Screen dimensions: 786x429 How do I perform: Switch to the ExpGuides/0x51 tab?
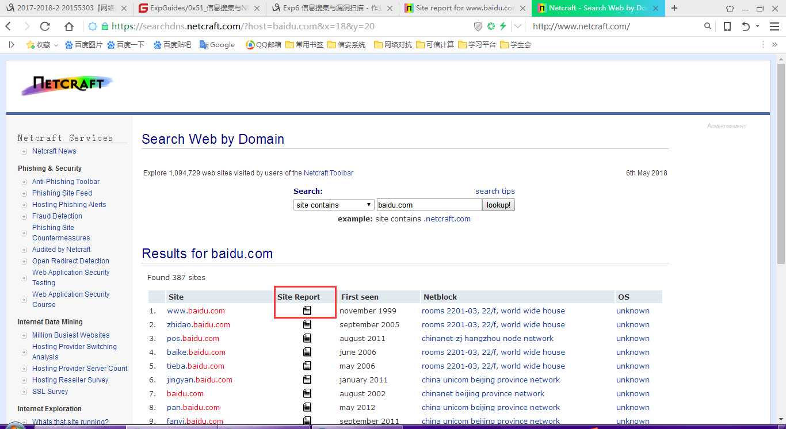click(199, 8)
